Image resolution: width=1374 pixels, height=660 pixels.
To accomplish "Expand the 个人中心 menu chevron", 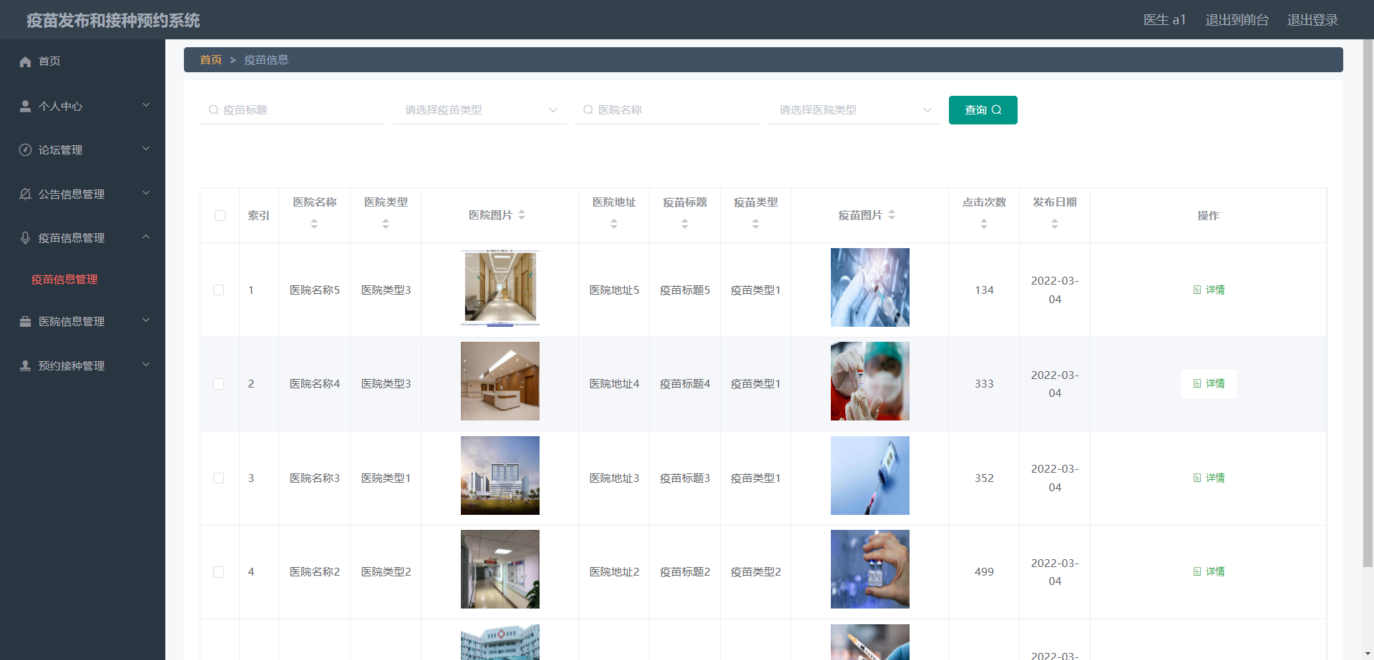I will click(146, 105).
